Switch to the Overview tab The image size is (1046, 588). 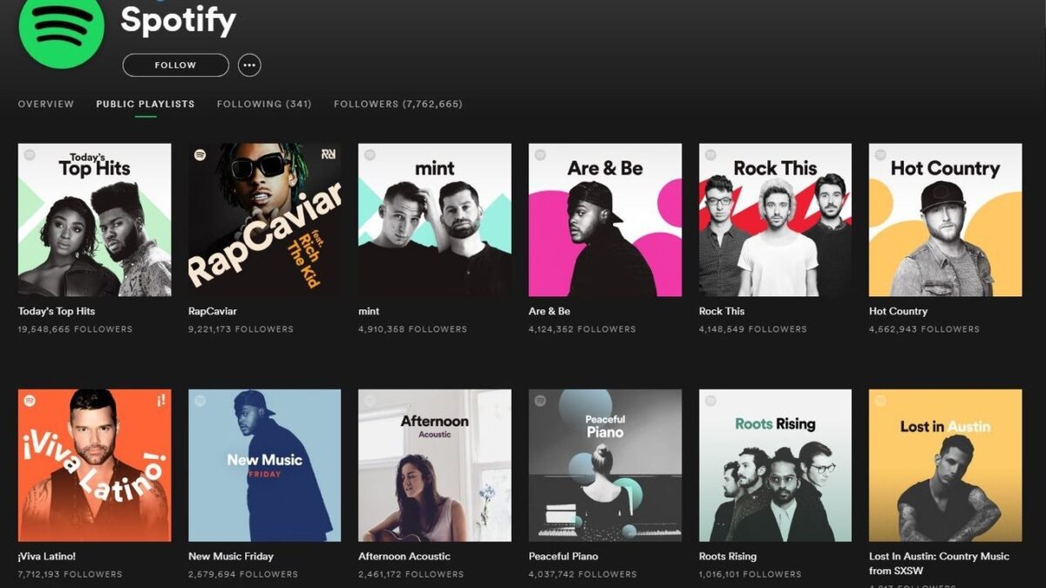[45, 104]
